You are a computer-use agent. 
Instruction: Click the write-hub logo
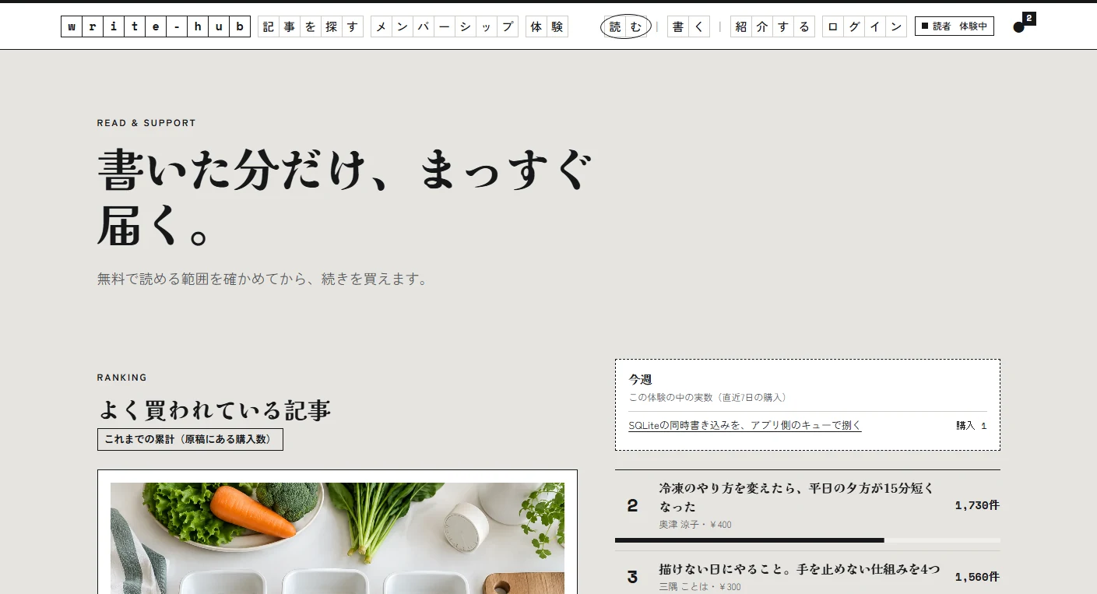pyautogui.click(x=156, y=26)
